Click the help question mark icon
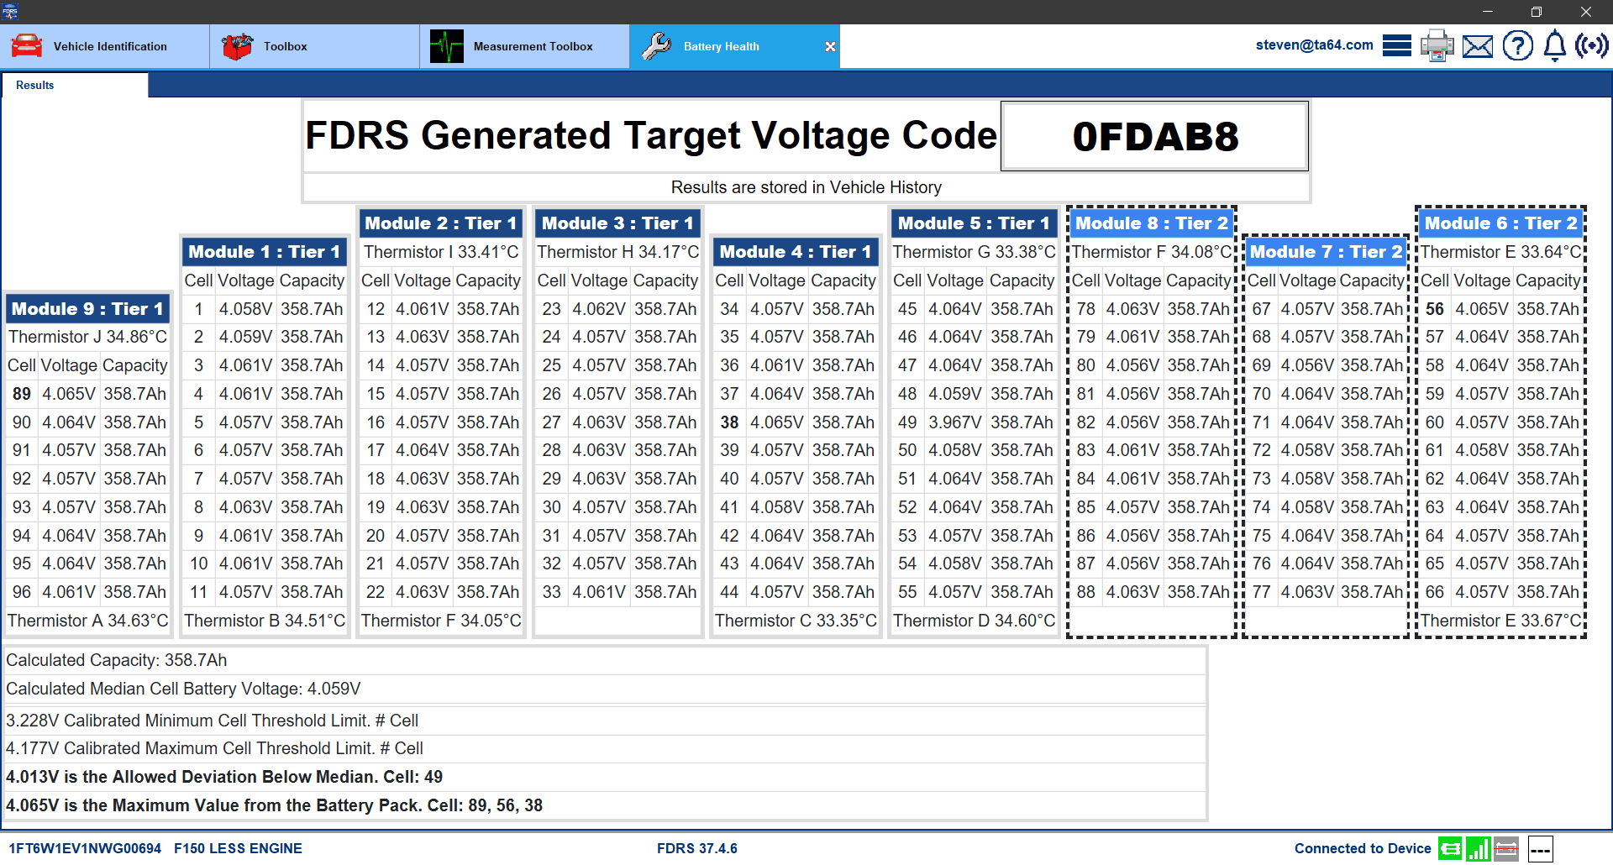Image resolution: width=1613 pixels, height=865 pixels. click(x=1517, y=45)
